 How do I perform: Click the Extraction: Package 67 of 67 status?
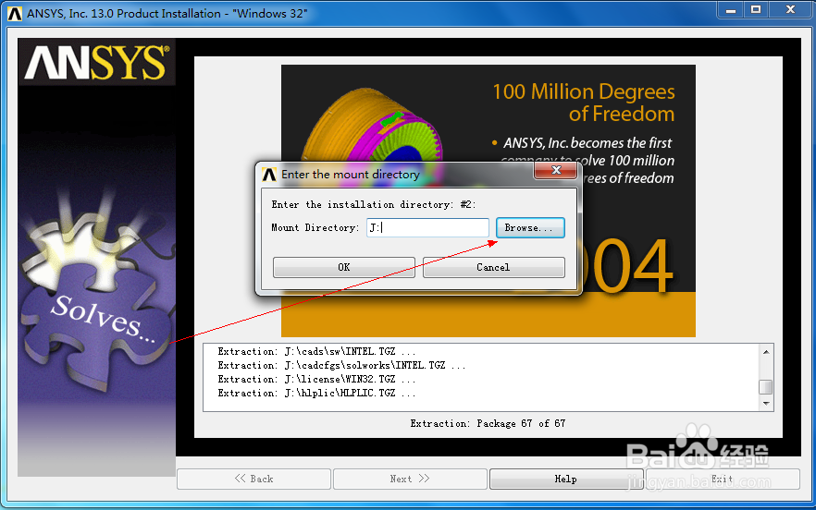[488, 424]
